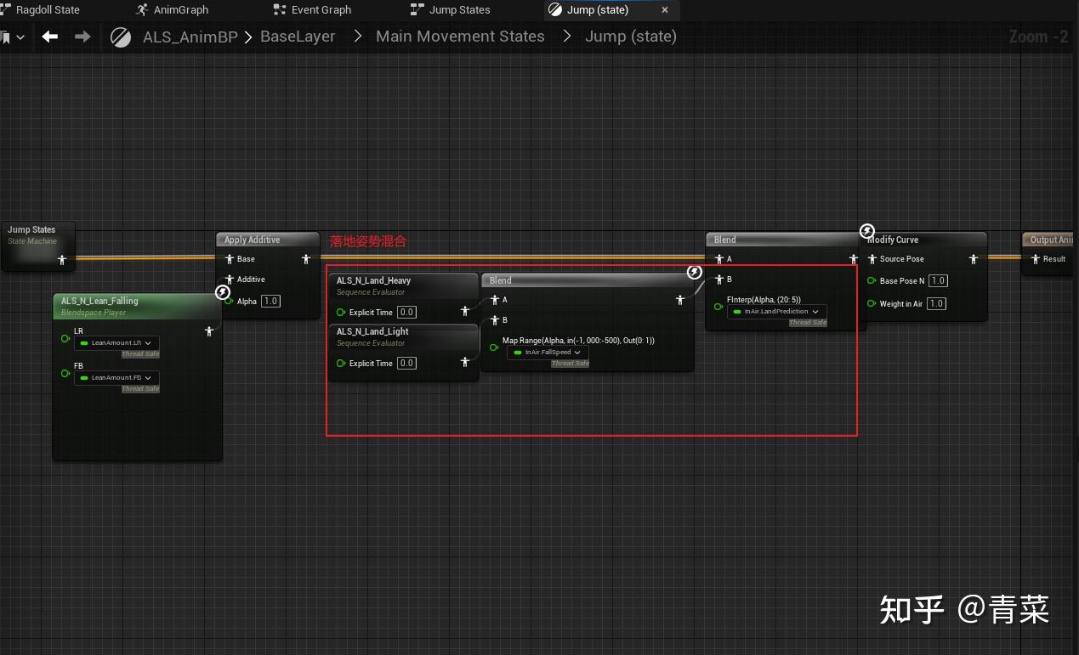Click the B pin on the Map Range Blend node

click(494, 320)
